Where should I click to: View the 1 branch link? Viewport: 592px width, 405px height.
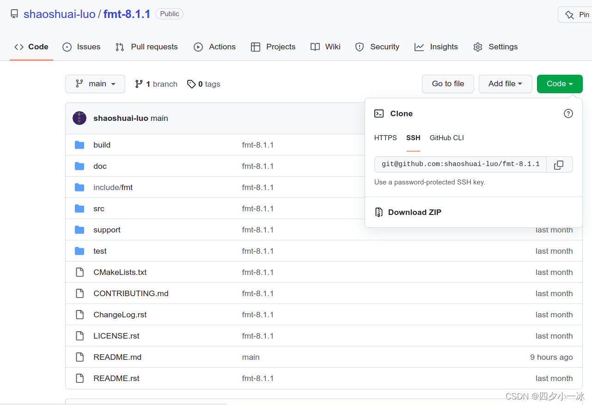tap(156, 84)
